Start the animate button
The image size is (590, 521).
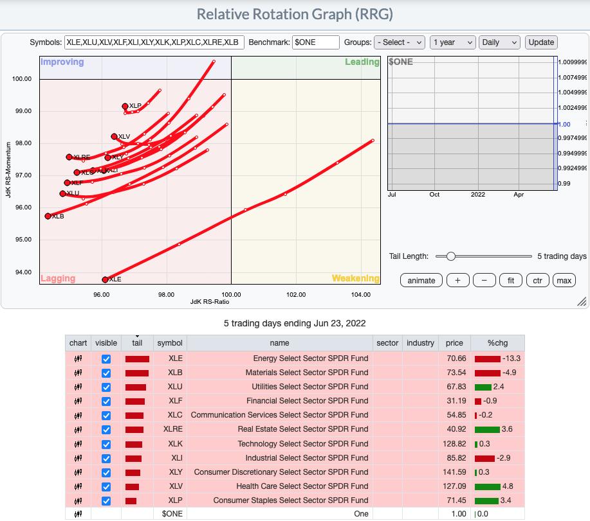click(x=421, y=280)
